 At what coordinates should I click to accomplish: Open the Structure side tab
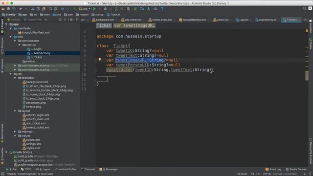[x=2, y=46]
